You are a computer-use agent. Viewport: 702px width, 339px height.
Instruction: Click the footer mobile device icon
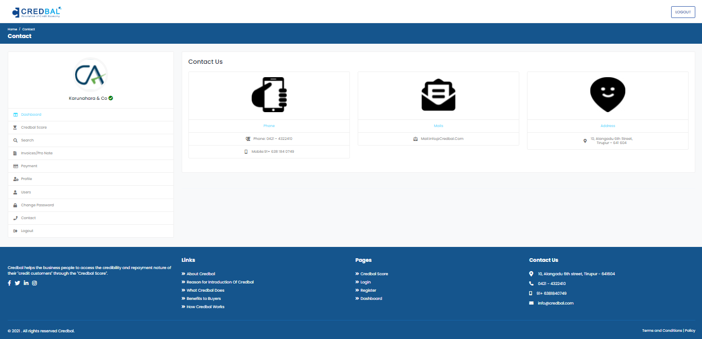pos(531,293)
